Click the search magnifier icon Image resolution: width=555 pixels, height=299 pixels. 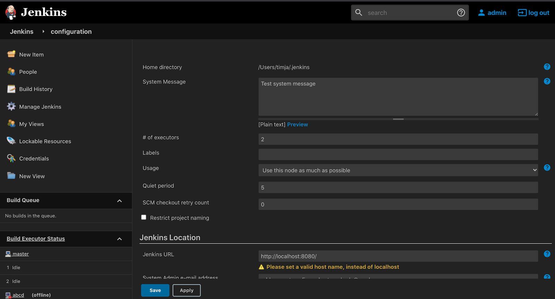tap(359, 12)
